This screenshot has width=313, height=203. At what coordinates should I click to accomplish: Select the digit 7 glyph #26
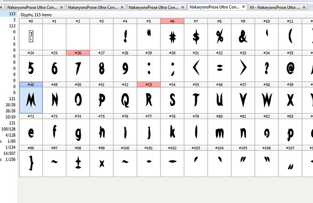78,69
